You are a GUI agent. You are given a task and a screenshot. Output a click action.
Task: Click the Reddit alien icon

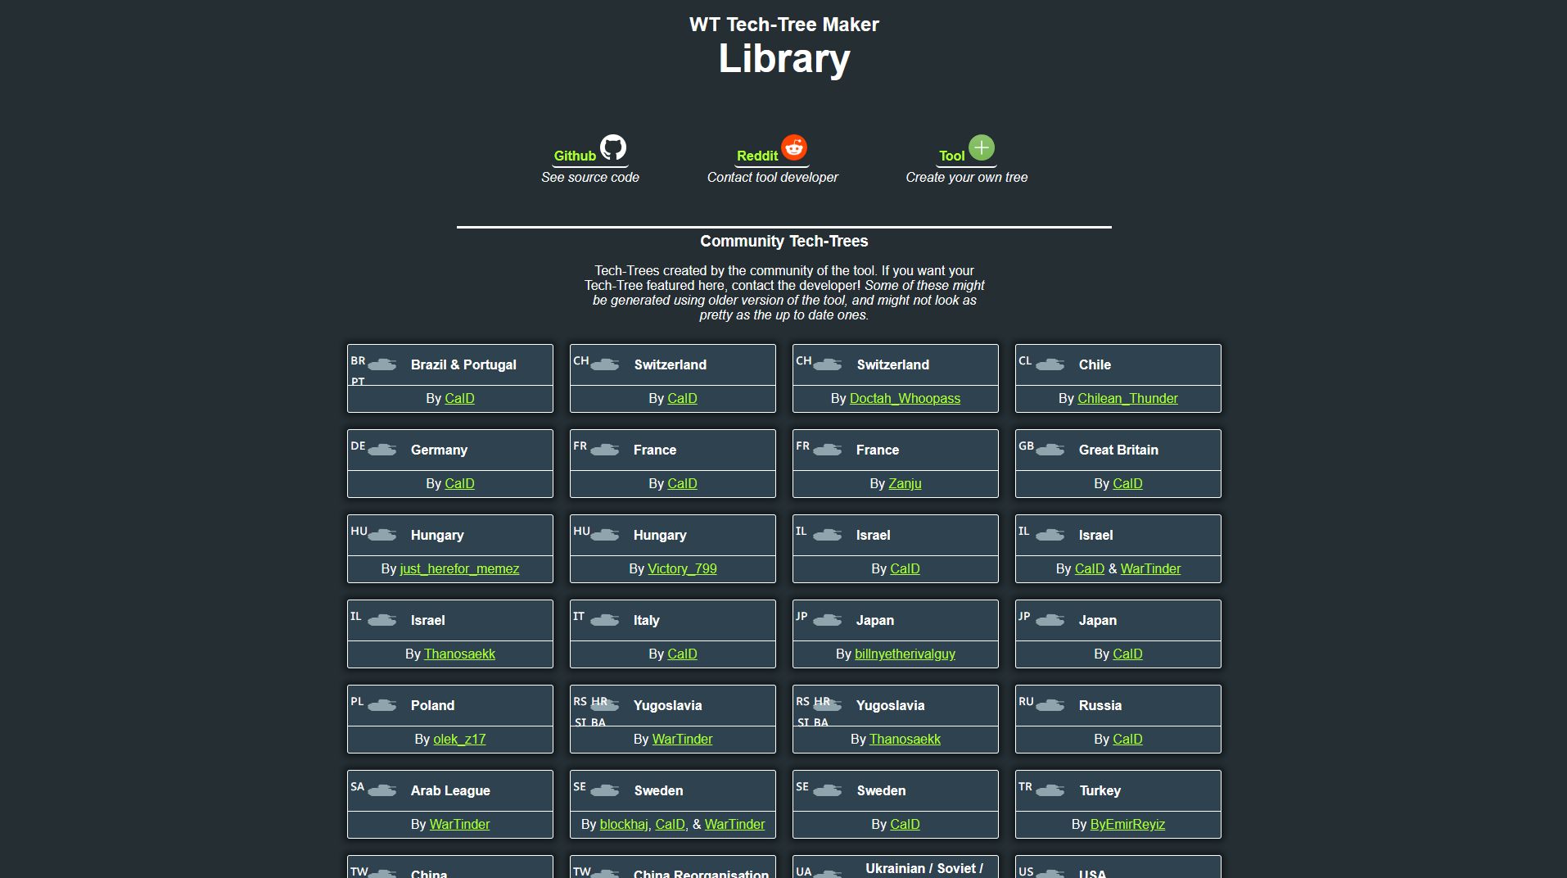793,147
